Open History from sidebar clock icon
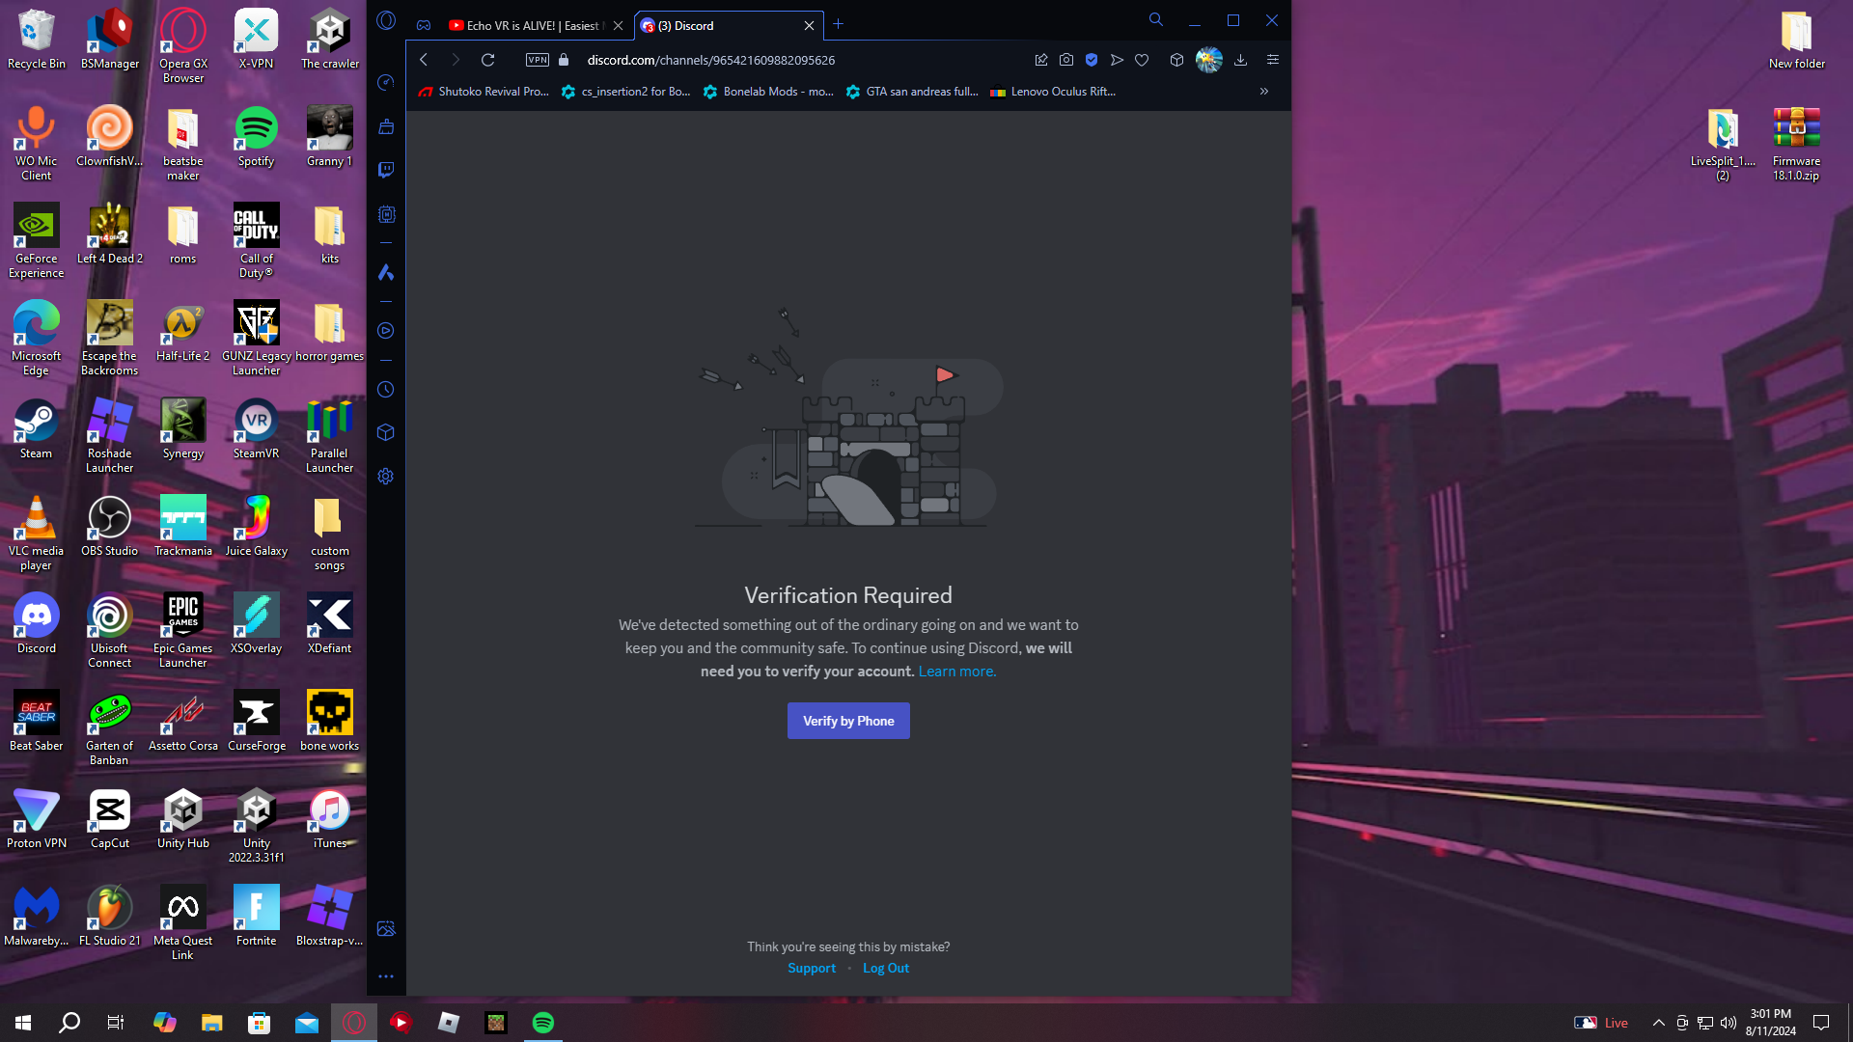 [x=386, y=390]
